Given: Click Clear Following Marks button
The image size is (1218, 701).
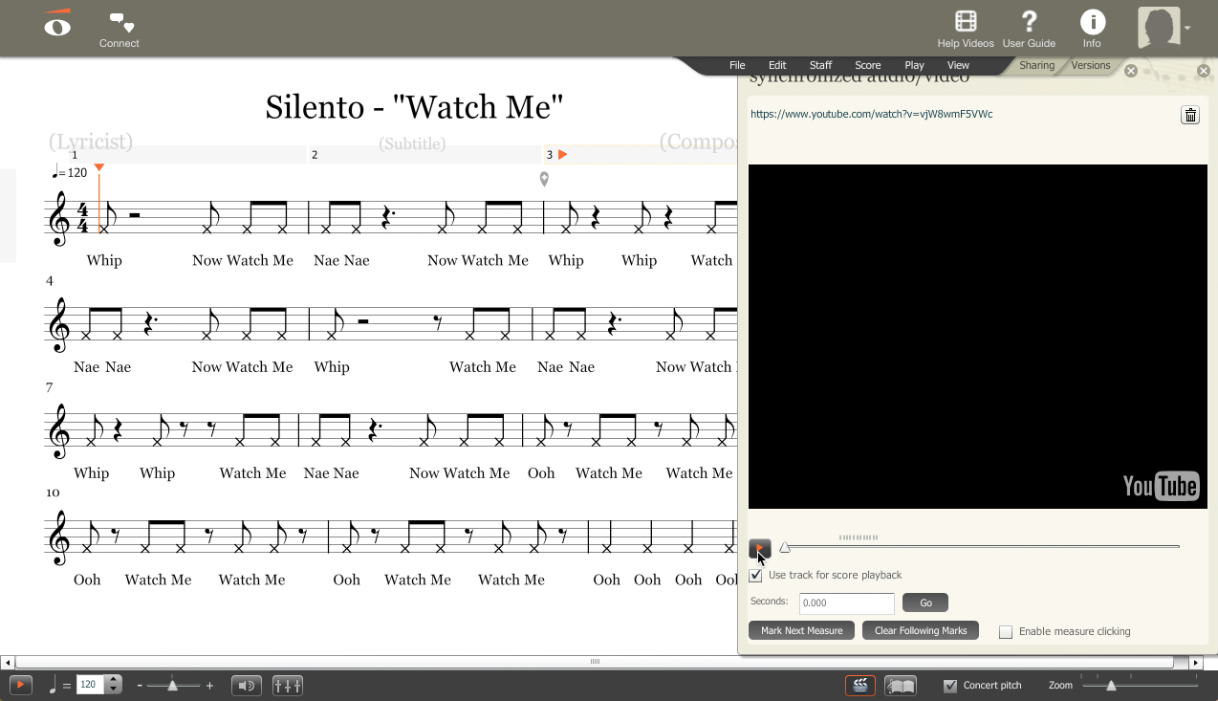Looking at the screenshot, I should tap(921, 631).
